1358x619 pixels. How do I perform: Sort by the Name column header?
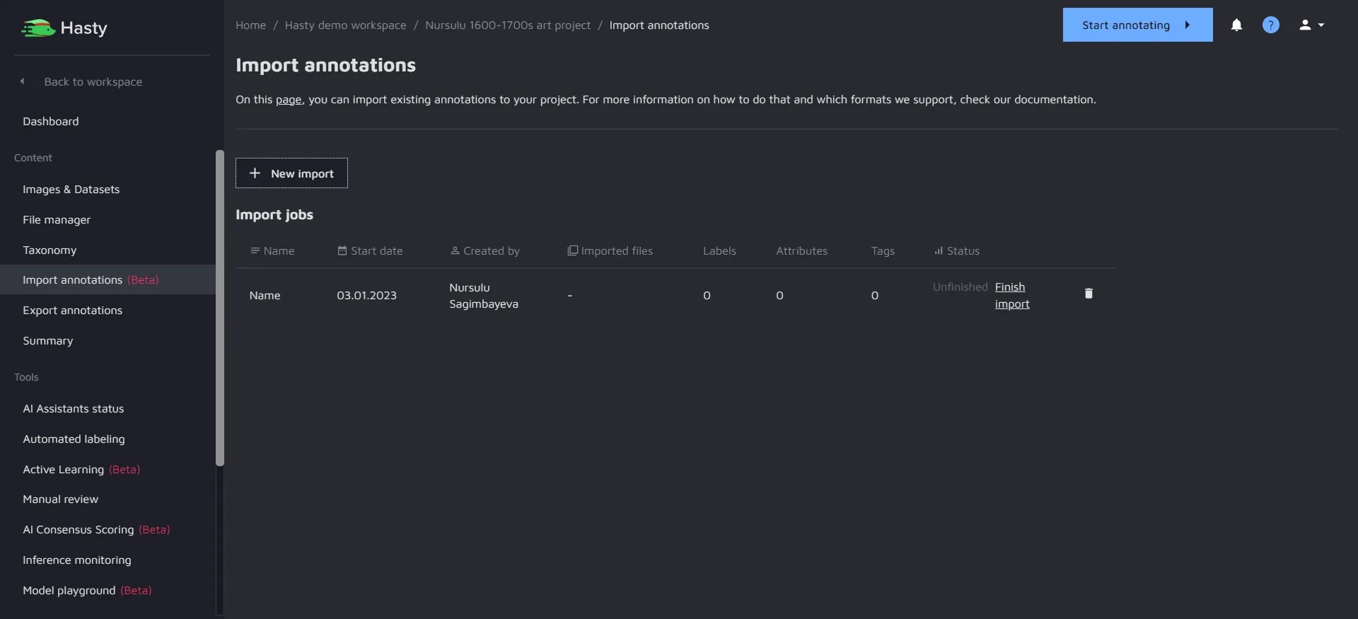click(272, 251)
